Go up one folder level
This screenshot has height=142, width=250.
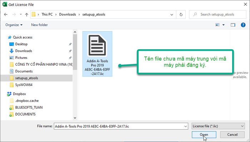(26, 15)
